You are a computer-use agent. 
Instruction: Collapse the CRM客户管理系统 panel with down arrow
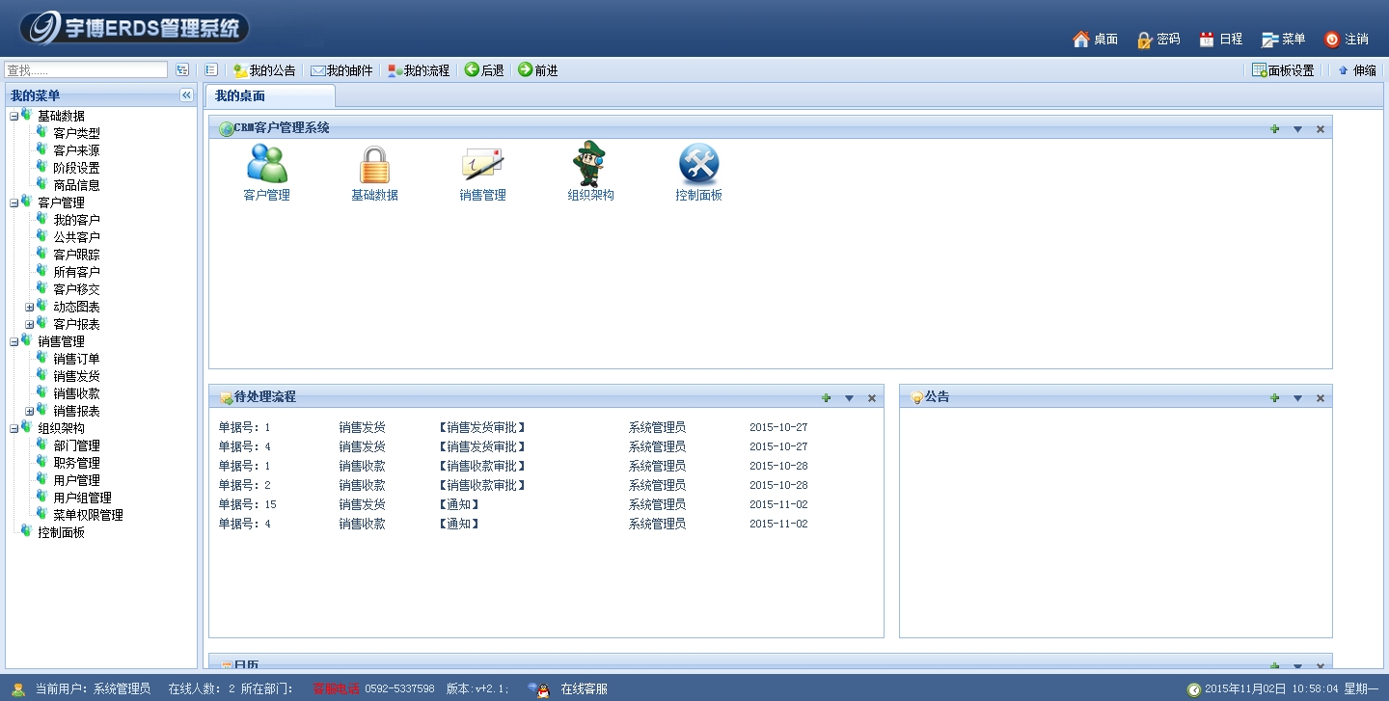1297,129
